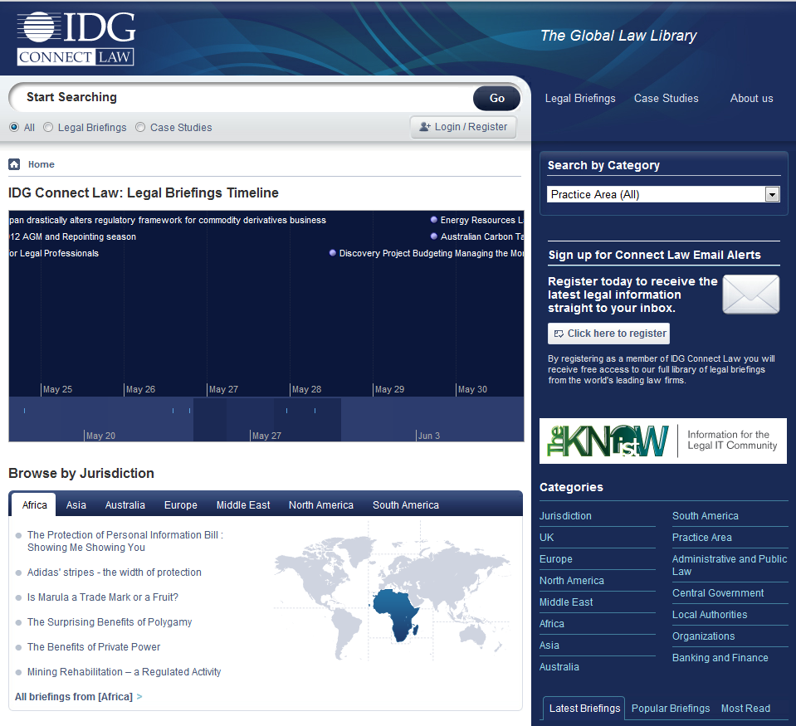The height and width of the screenshot is (726, 796).
Task: Open the Africa sidebar category link
Action: point(551,623)
